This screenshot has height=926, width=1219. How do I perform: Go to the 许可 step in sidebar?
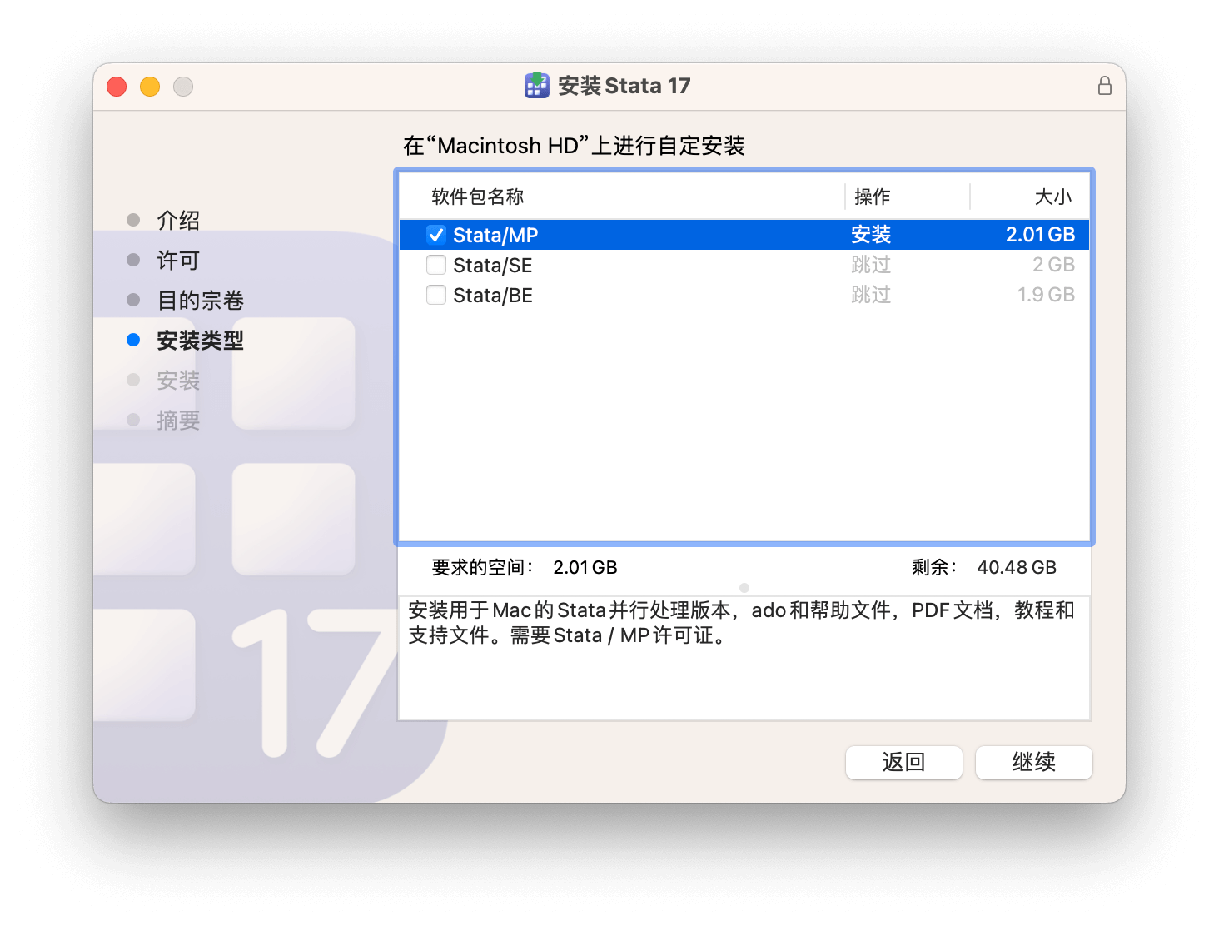point(178,260)
